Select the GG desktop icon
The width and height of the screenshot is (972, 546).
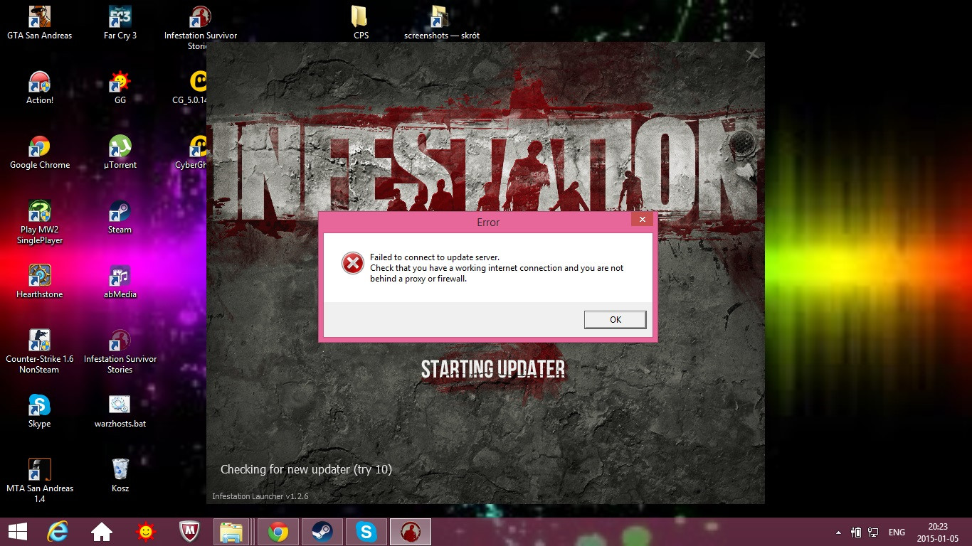(x=120, y=88)
